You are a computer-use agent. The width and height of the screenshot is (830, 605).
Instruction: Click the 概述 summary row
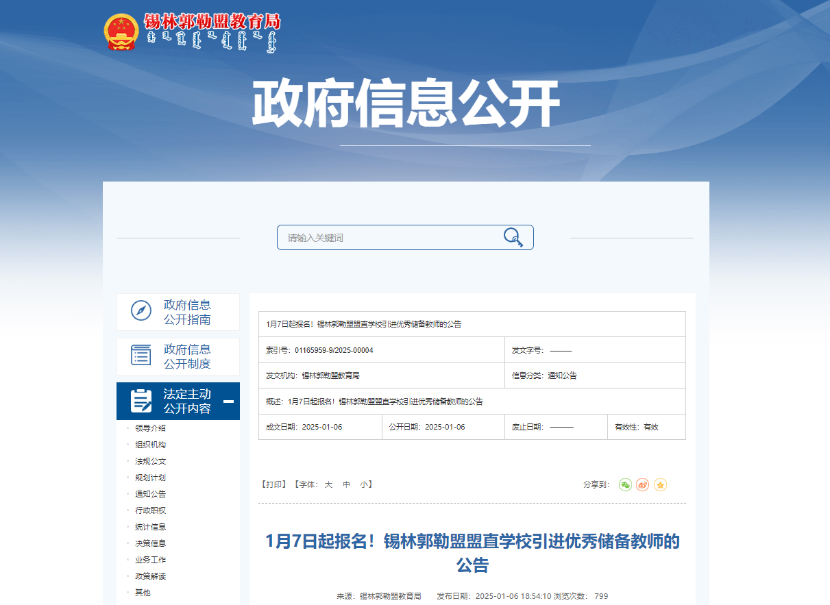472,402
